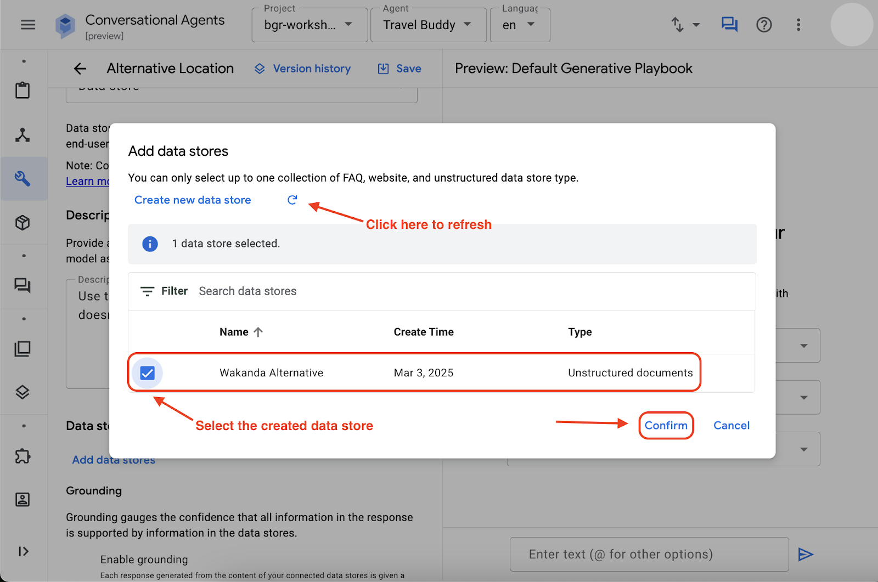Cancel the Add data stores dialog

pyautogui.click(x=731, y=426)
